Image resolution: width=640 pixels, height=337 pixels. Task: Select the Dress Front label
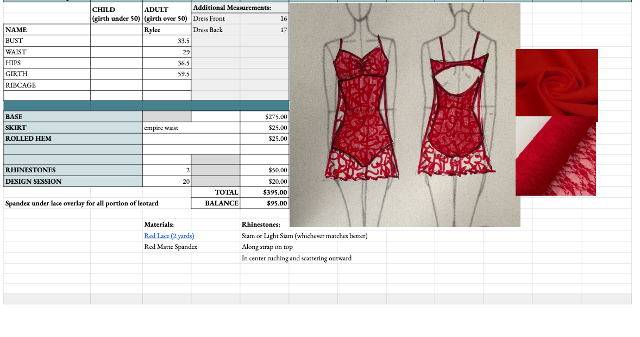point(216,19)
